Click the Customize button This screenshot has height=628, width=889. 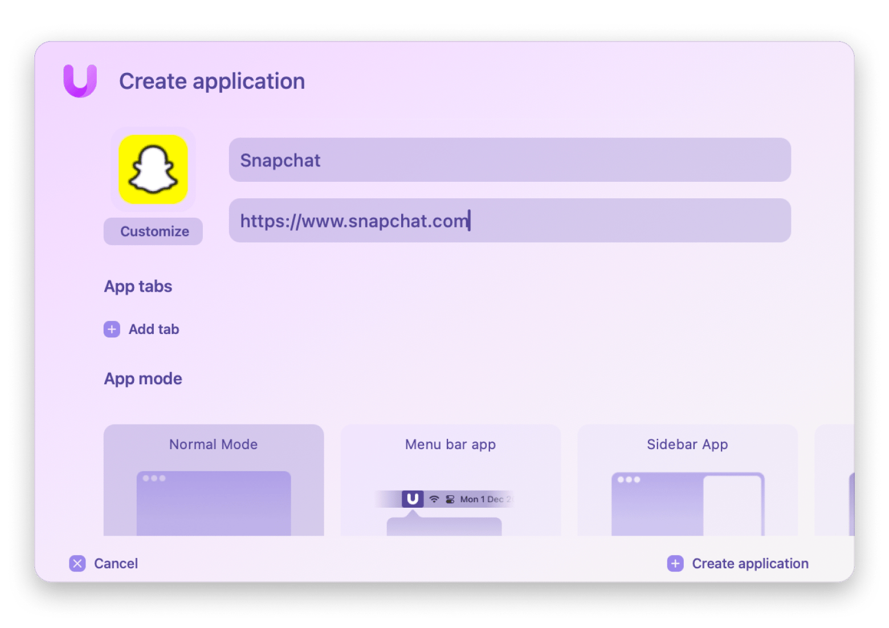153,231
